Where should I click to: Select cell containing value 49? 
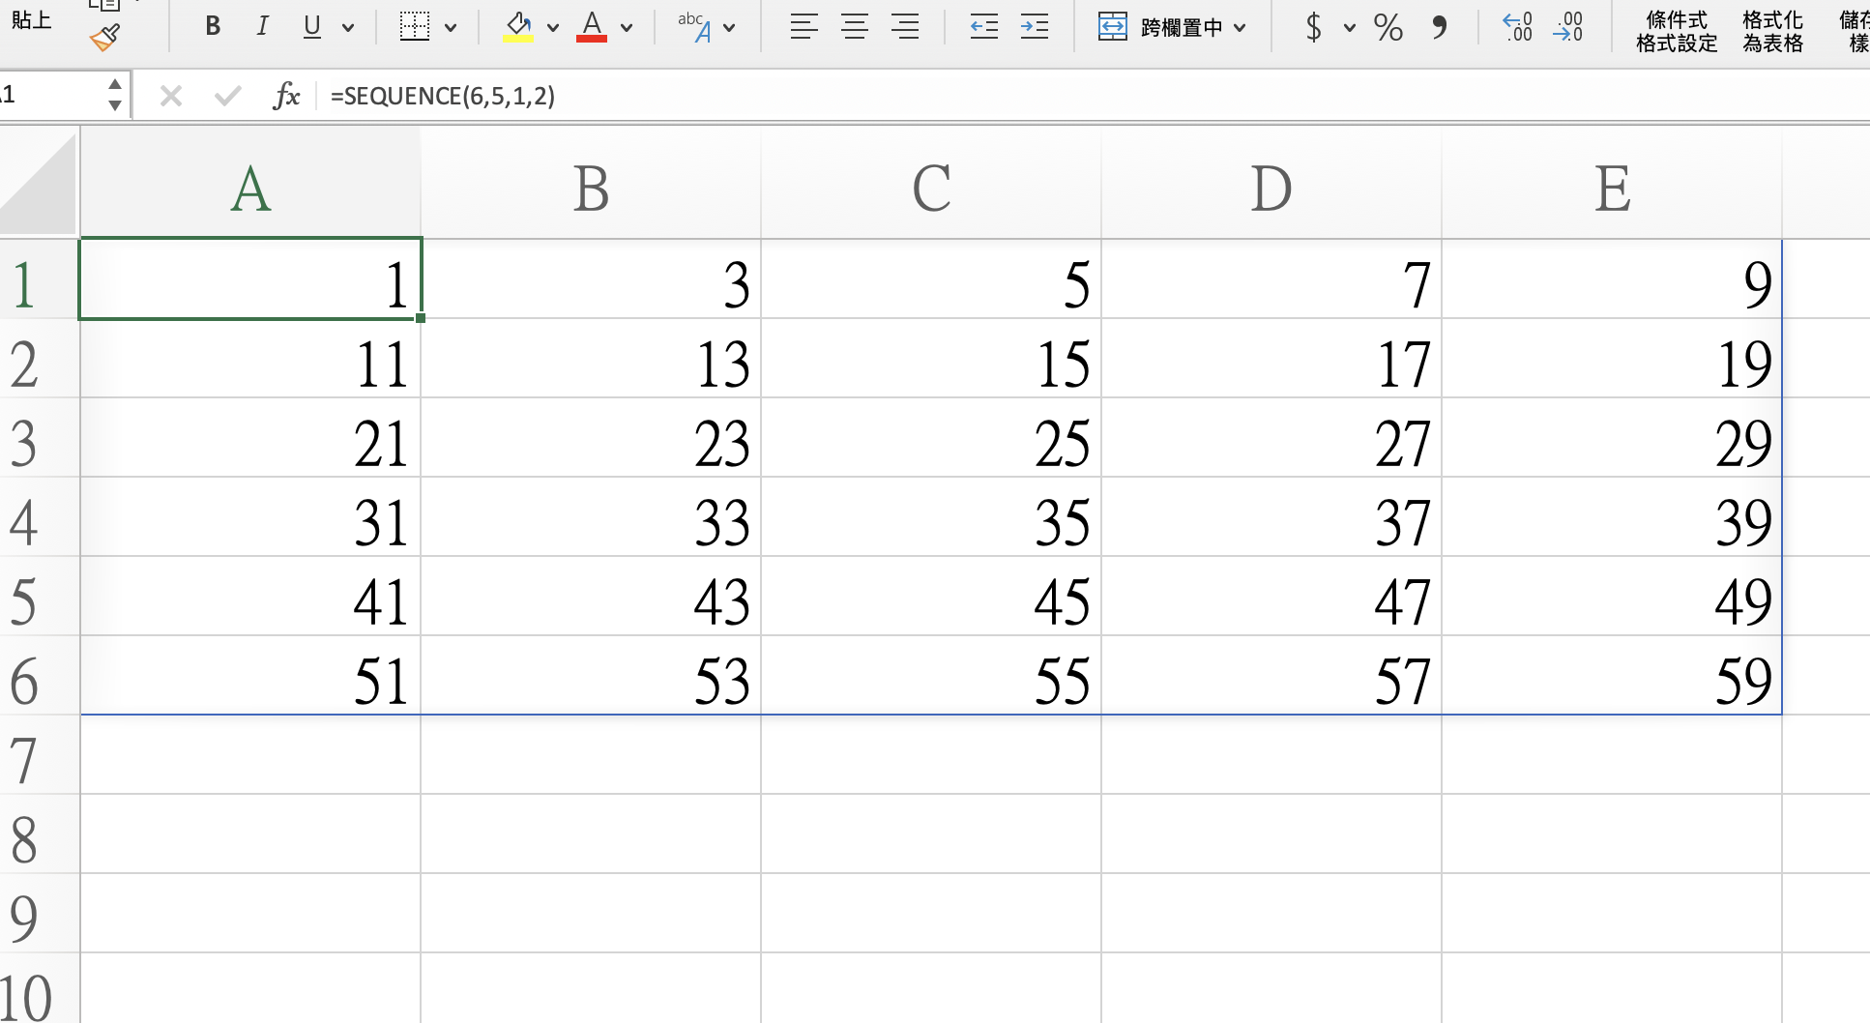pyautogui.click(x=1612, y=597)
